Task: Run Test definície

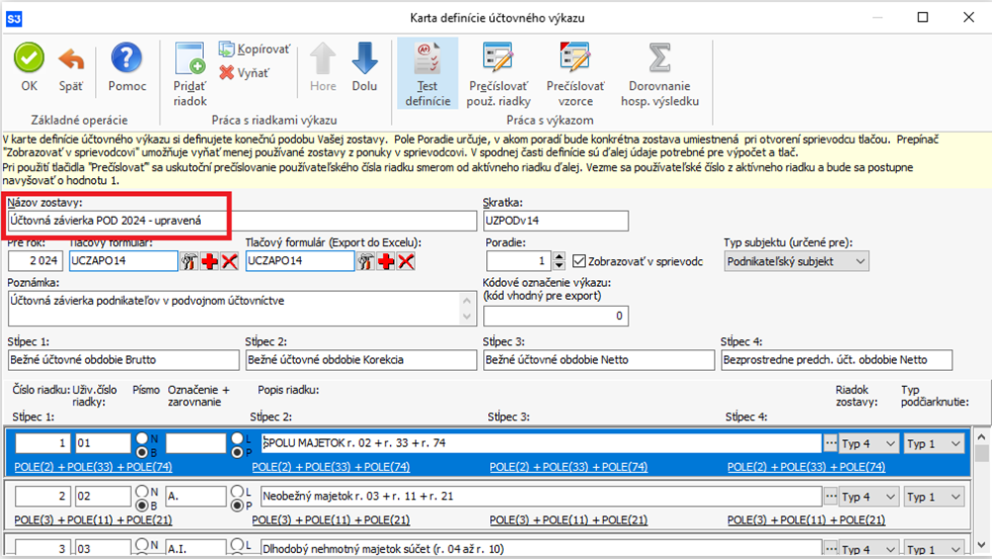Action: (427, 74)
